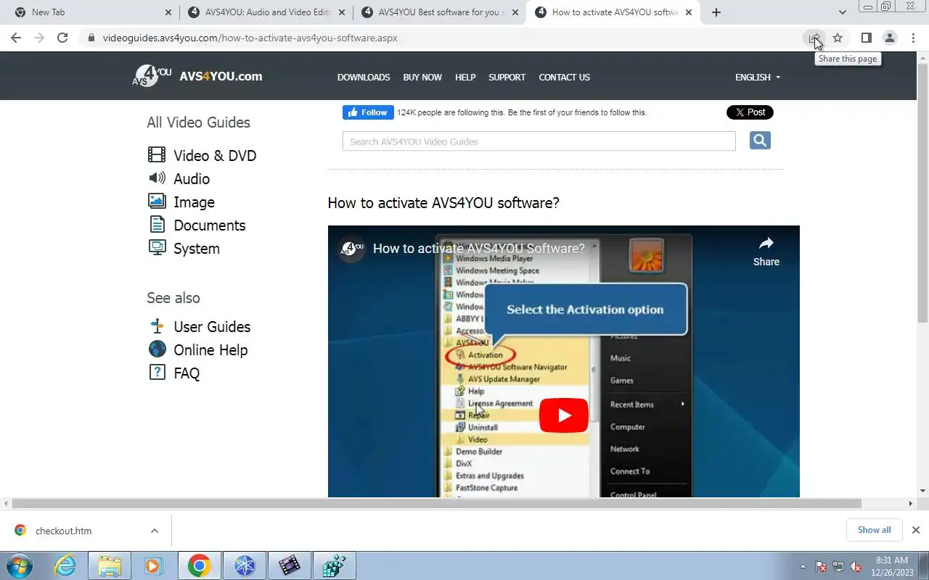Focus the Search AVS4YOU Video Guides field
Viewport: 929px width, 580px height.
(x=539, y=141)
